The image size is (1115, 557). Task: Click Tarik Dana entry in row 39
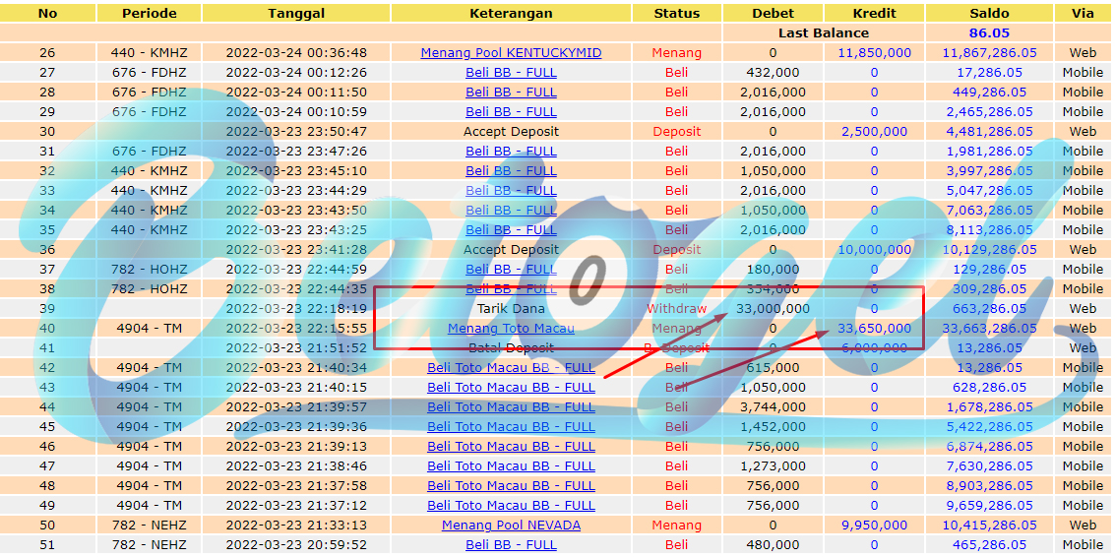(x=511, y=309)
